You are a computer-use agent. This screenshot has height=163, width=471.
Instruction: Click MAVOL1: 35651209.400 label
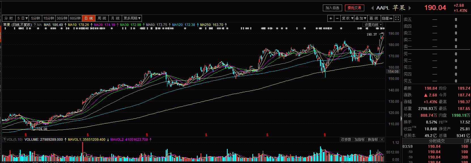[87, 140]
